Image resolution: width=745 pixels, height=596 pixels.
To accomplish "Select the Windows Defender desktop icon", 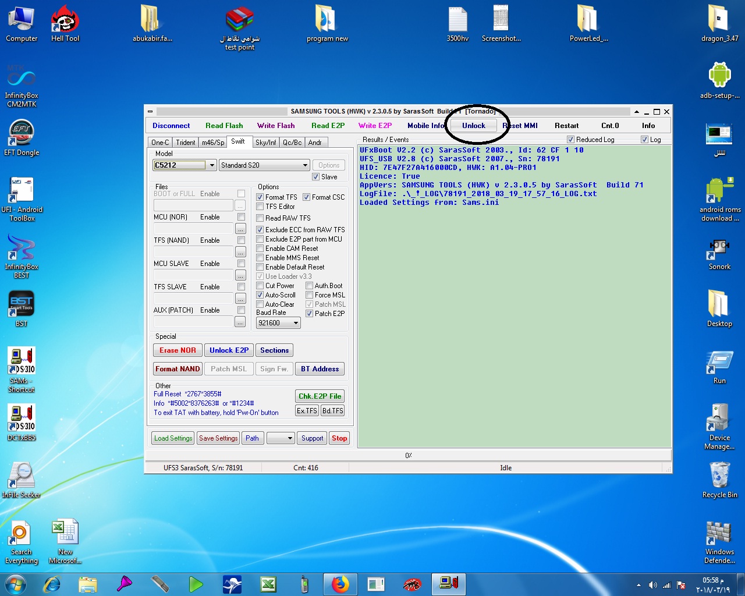I will (x=720, y=542).
